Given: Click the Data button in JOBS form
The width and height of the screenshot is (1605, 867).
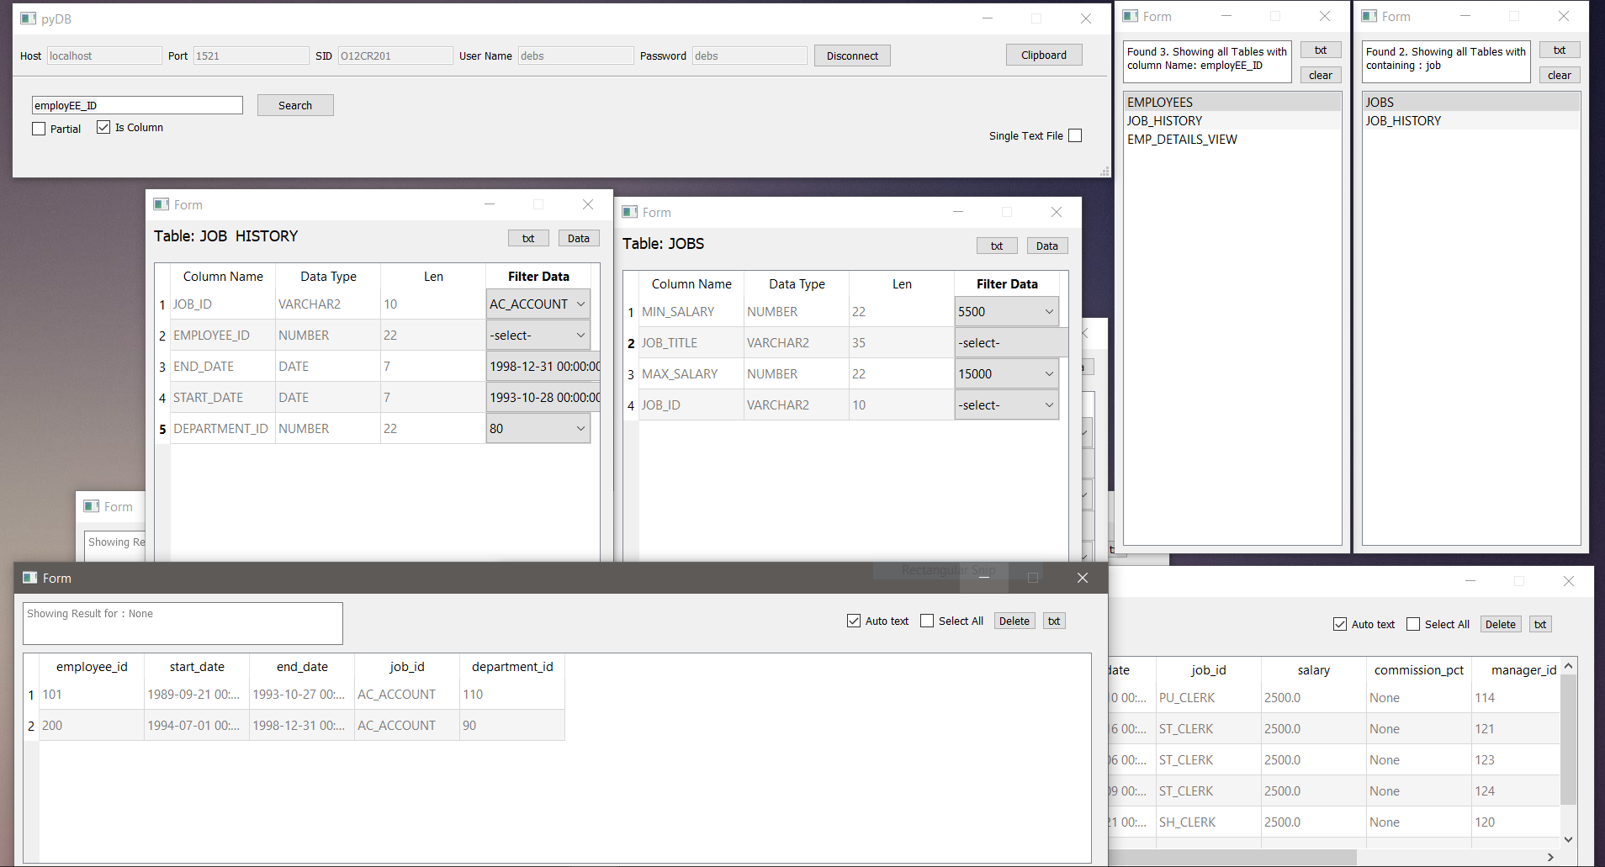Looking at the screenshot, I should pyautogui.click(x=1047, y=246).
